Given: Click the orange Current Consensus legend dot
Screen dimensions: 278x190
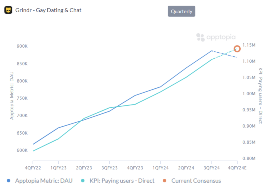Looking at the screenshot, I should [x=165, y=181].
